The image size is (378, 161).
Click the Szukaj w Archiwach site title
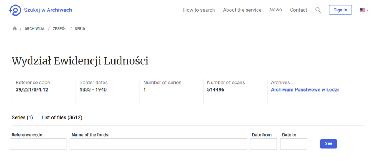[48, 10]
